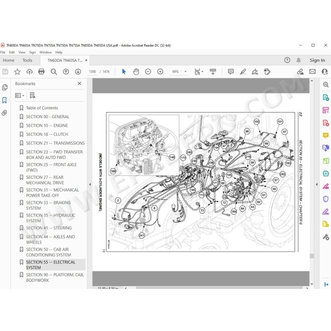Open Comment tool in right pane
This screenshot has height=331, width=331.
pyautogui.click(x=326, y=135)
